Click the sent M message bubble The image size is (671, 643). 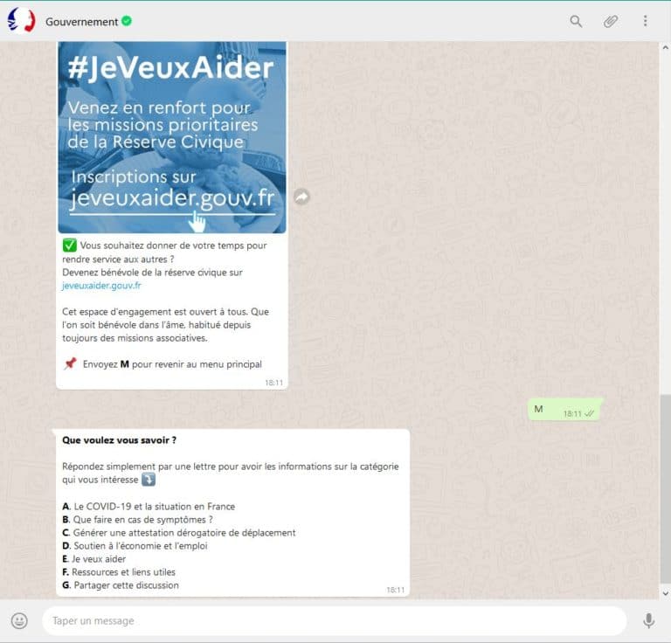pyautogui.click(x=564, y=410)
